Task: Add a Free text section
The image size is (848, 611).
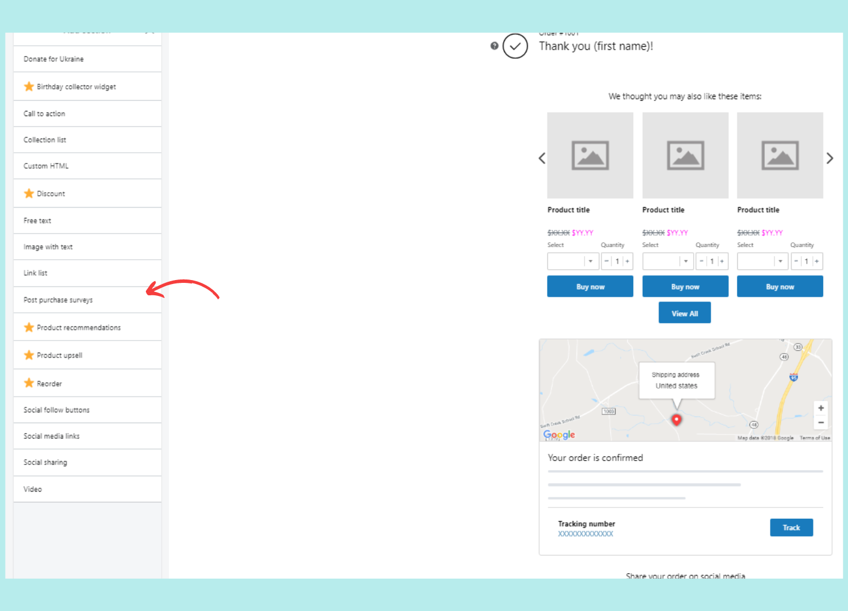Action: (x=87, y=221)
